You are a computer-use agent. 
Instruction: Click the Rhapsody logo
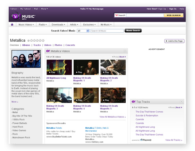[146, 140]
